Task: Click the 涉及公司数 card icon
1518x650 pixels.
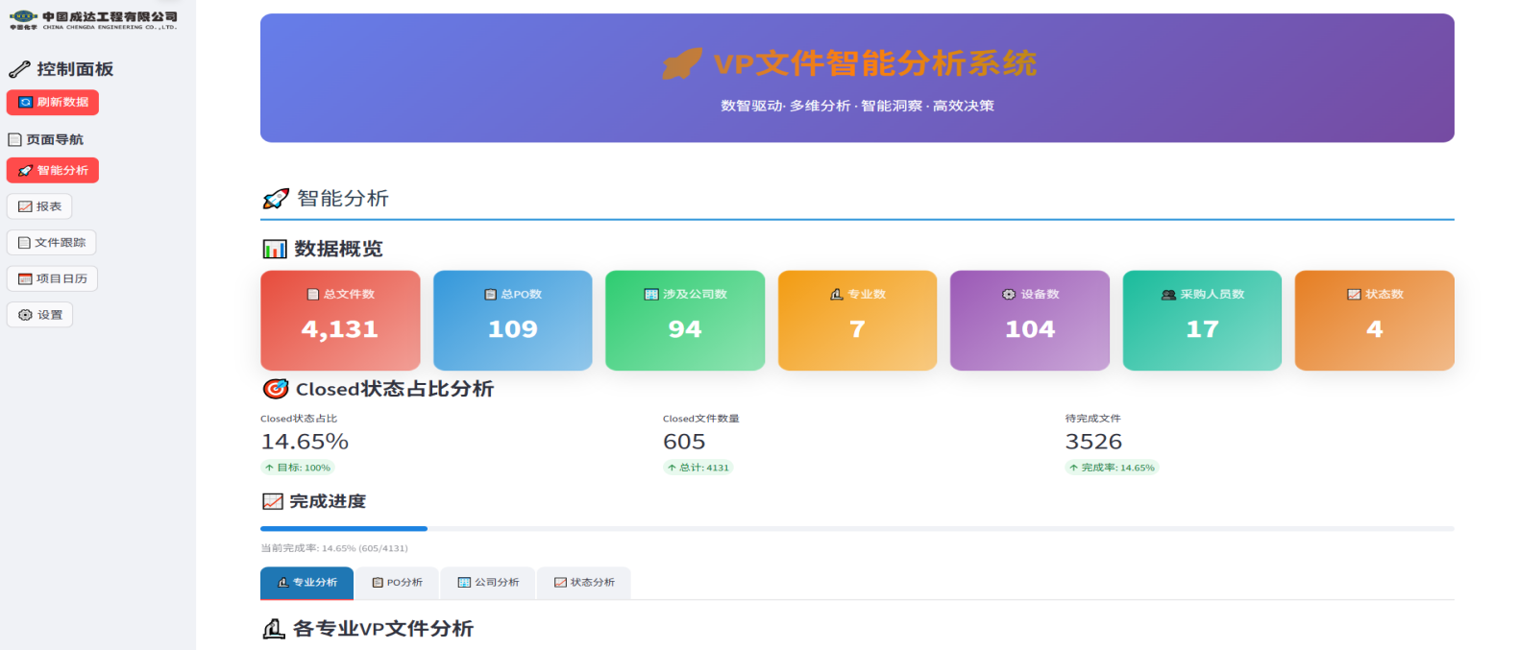Action: coord(650,295)
